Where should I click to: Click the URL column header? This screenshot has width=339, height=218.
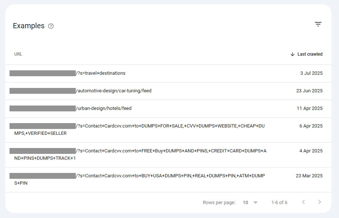(18, 54)
